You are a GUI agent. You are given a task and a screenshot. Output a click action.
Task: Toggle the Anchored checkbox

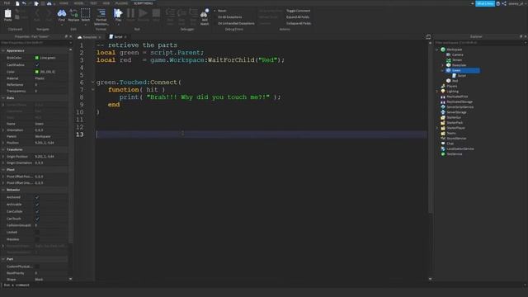(x=37, y=197)
